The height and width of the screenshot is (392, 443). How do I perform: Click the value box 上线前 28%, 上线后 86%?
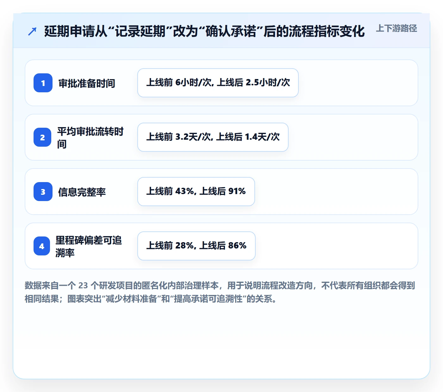tap(197, 246)
